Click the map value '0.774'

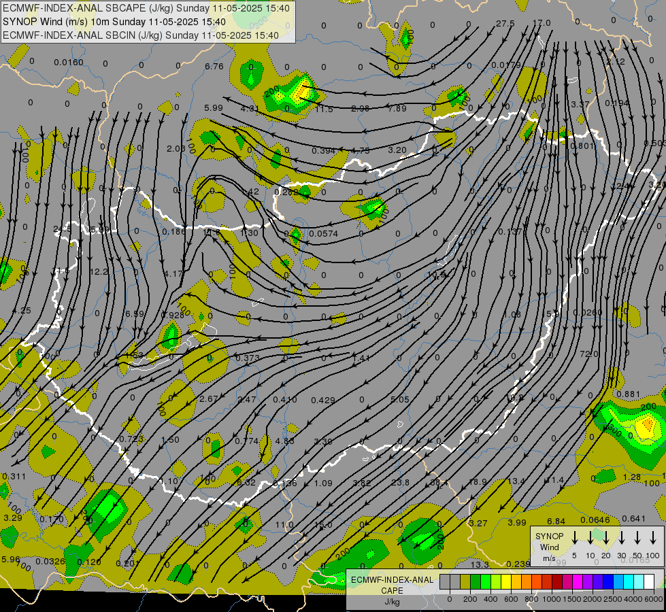[x=247, y=441]
